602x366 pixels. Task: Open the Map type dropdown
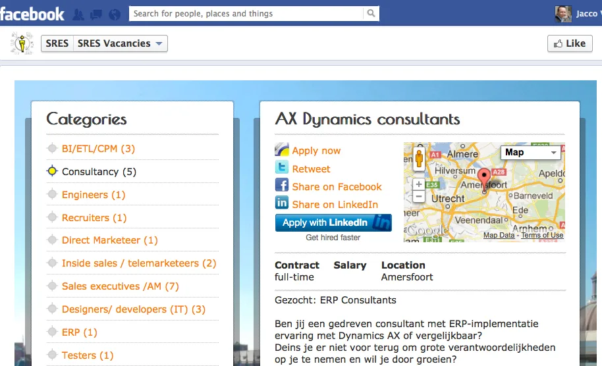click(x=530, y=152)
